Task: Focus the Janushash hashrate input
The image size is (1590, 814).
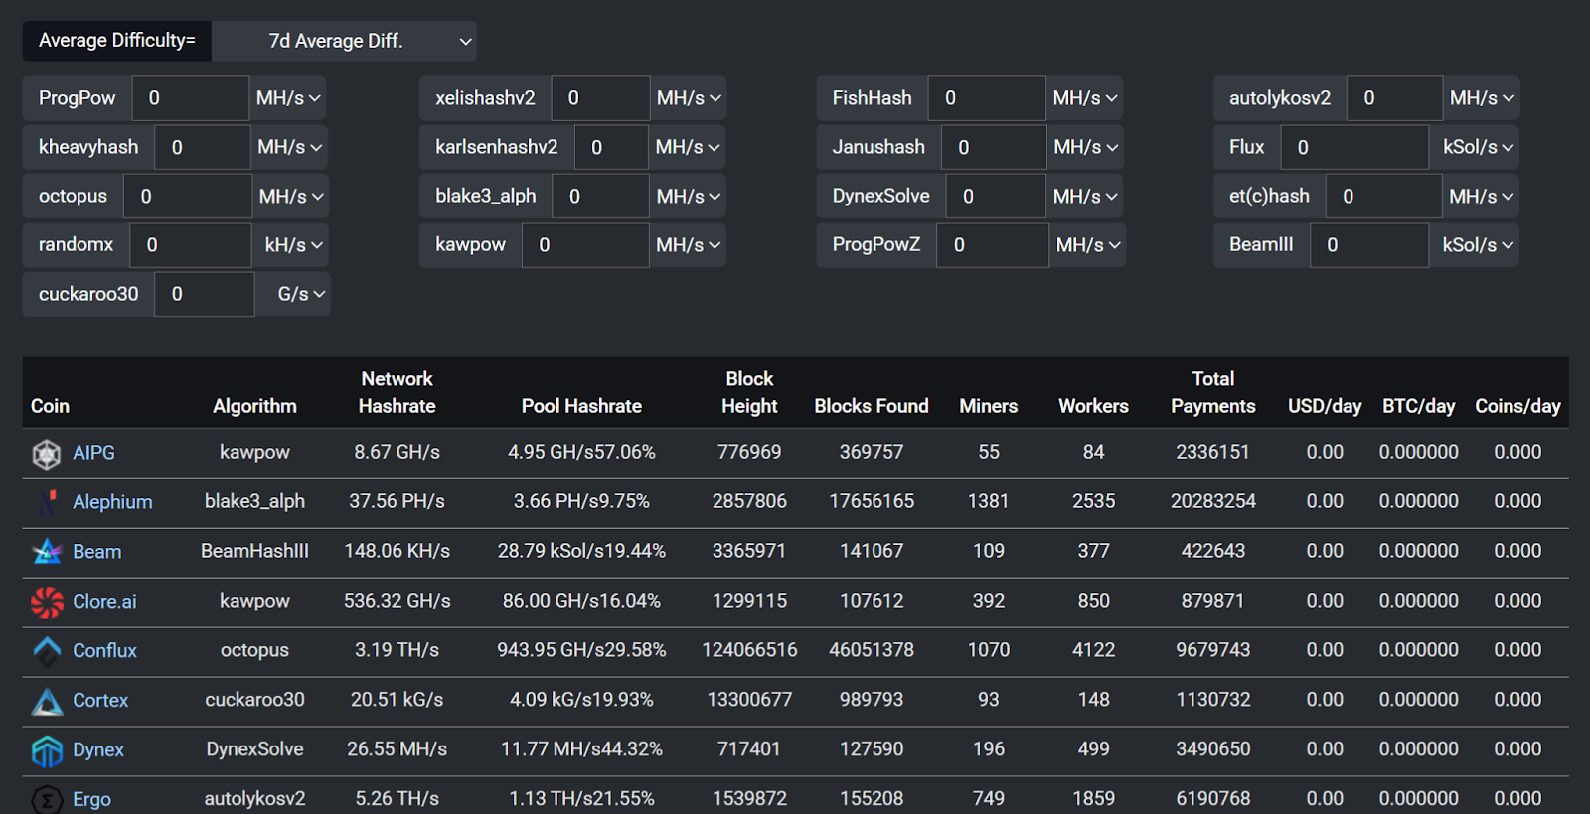Action: click(x=994, y=147)
